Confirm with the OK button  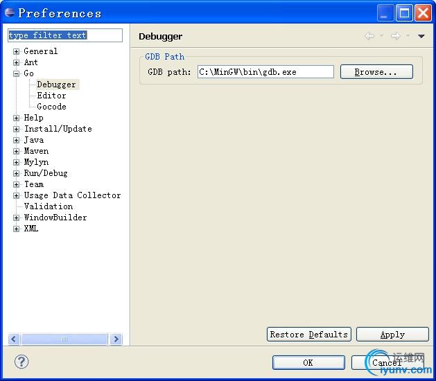tap(308, 363)
